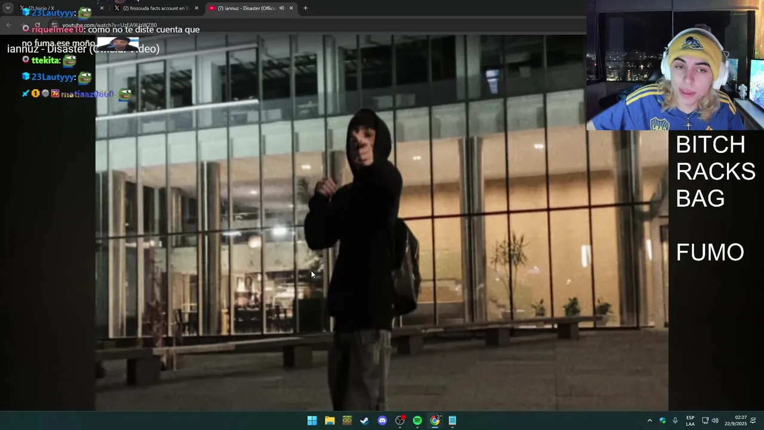This screenshot has width=764, height=430.
Task: Show hidden system tray icons
Action: (649, 420)
